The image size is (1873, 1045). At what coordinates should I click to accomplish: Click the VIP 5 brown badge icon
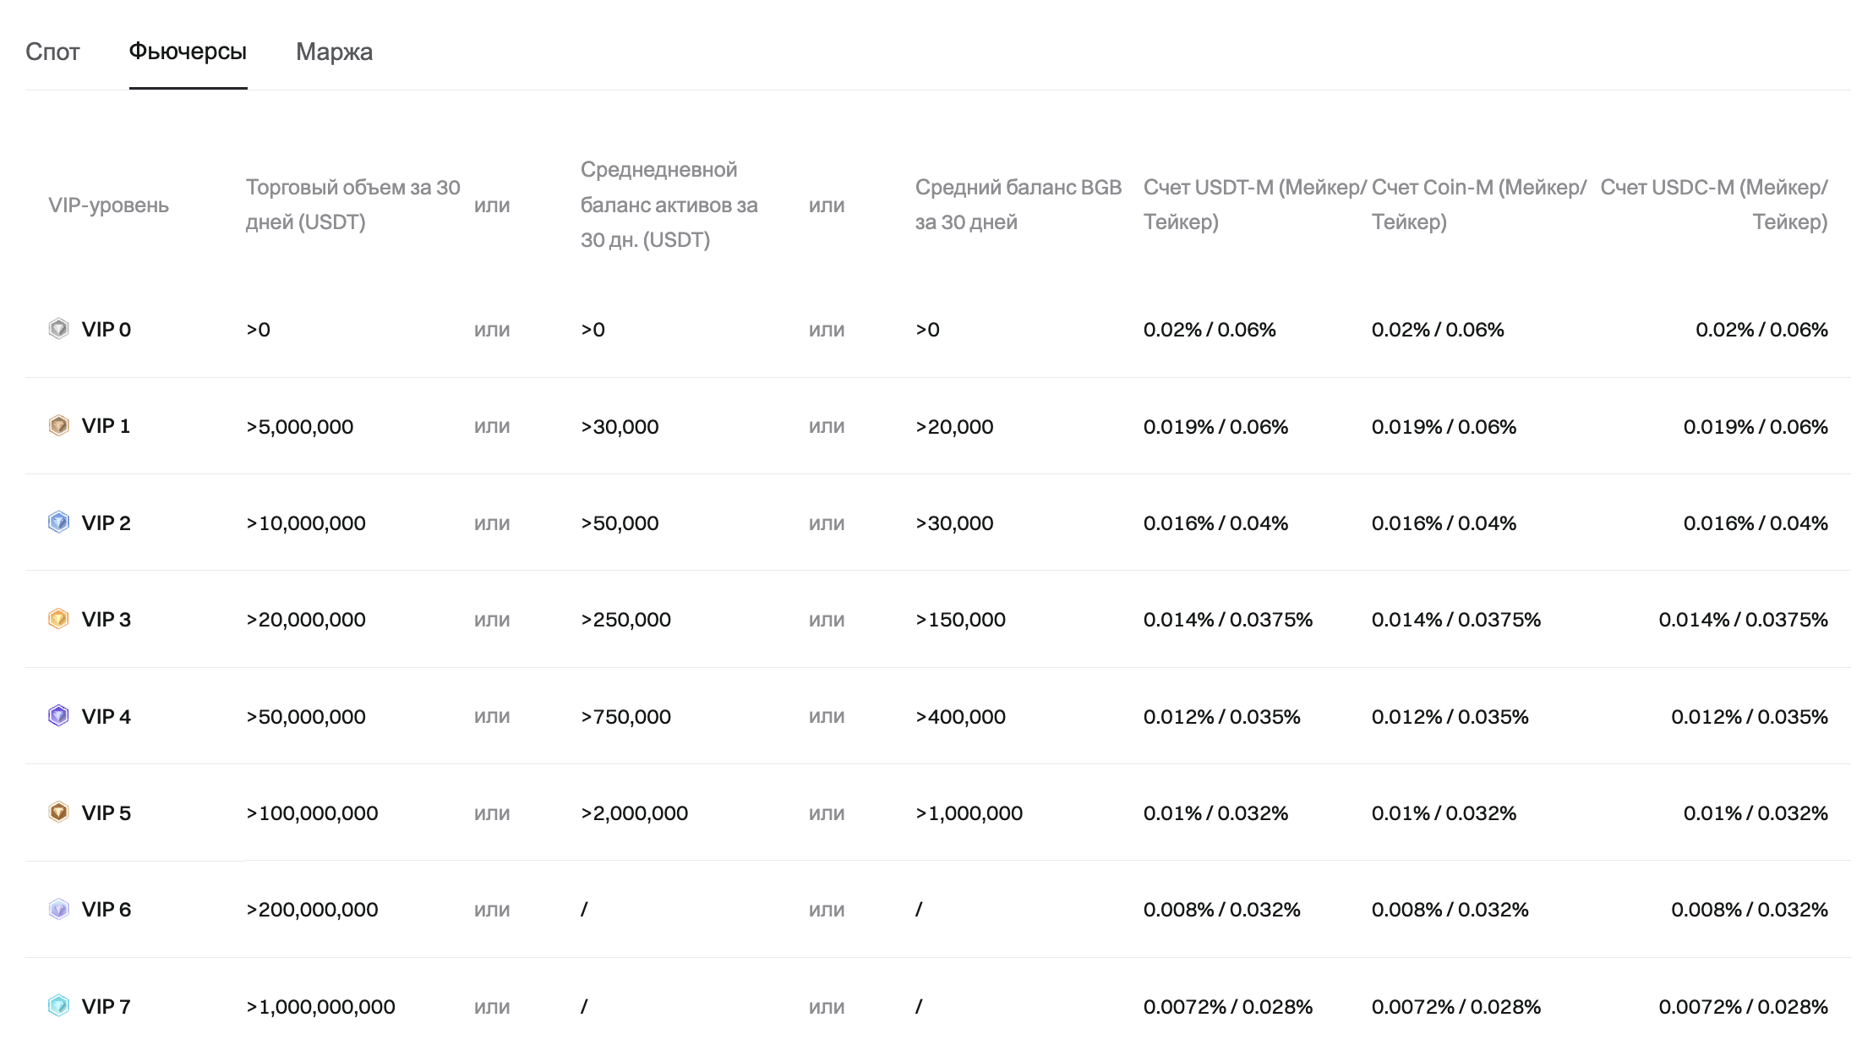pos(58,812)
